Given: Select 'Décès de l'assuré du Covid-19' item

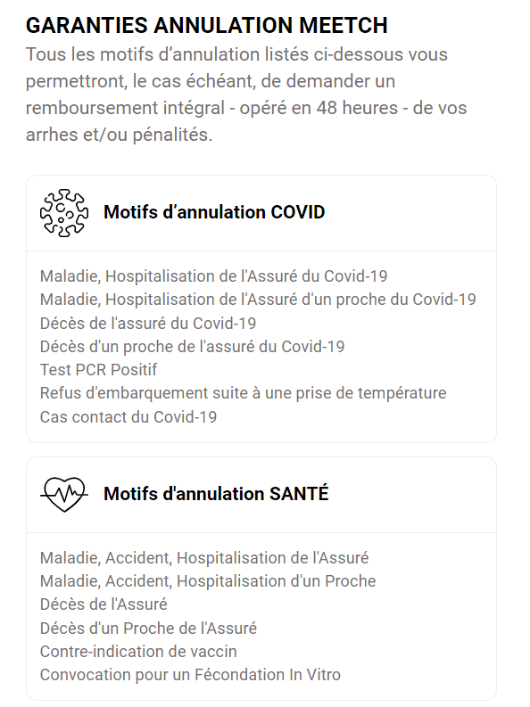Looking at the screenshot, I should 148,324.
